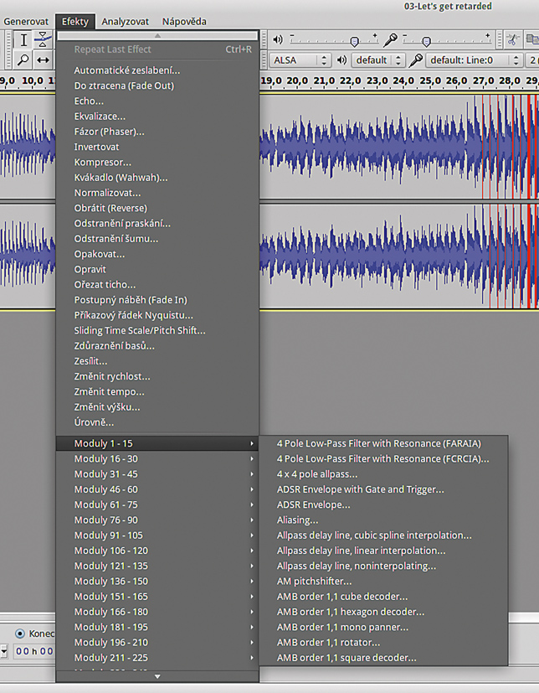
Task: Expand the Moduly 1 - 15 submenu
Action: coord(157,443)
